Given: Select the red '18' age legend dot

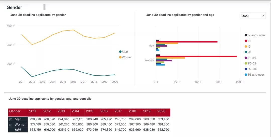Looking at the screenshot, I should (x=246, y=41).
